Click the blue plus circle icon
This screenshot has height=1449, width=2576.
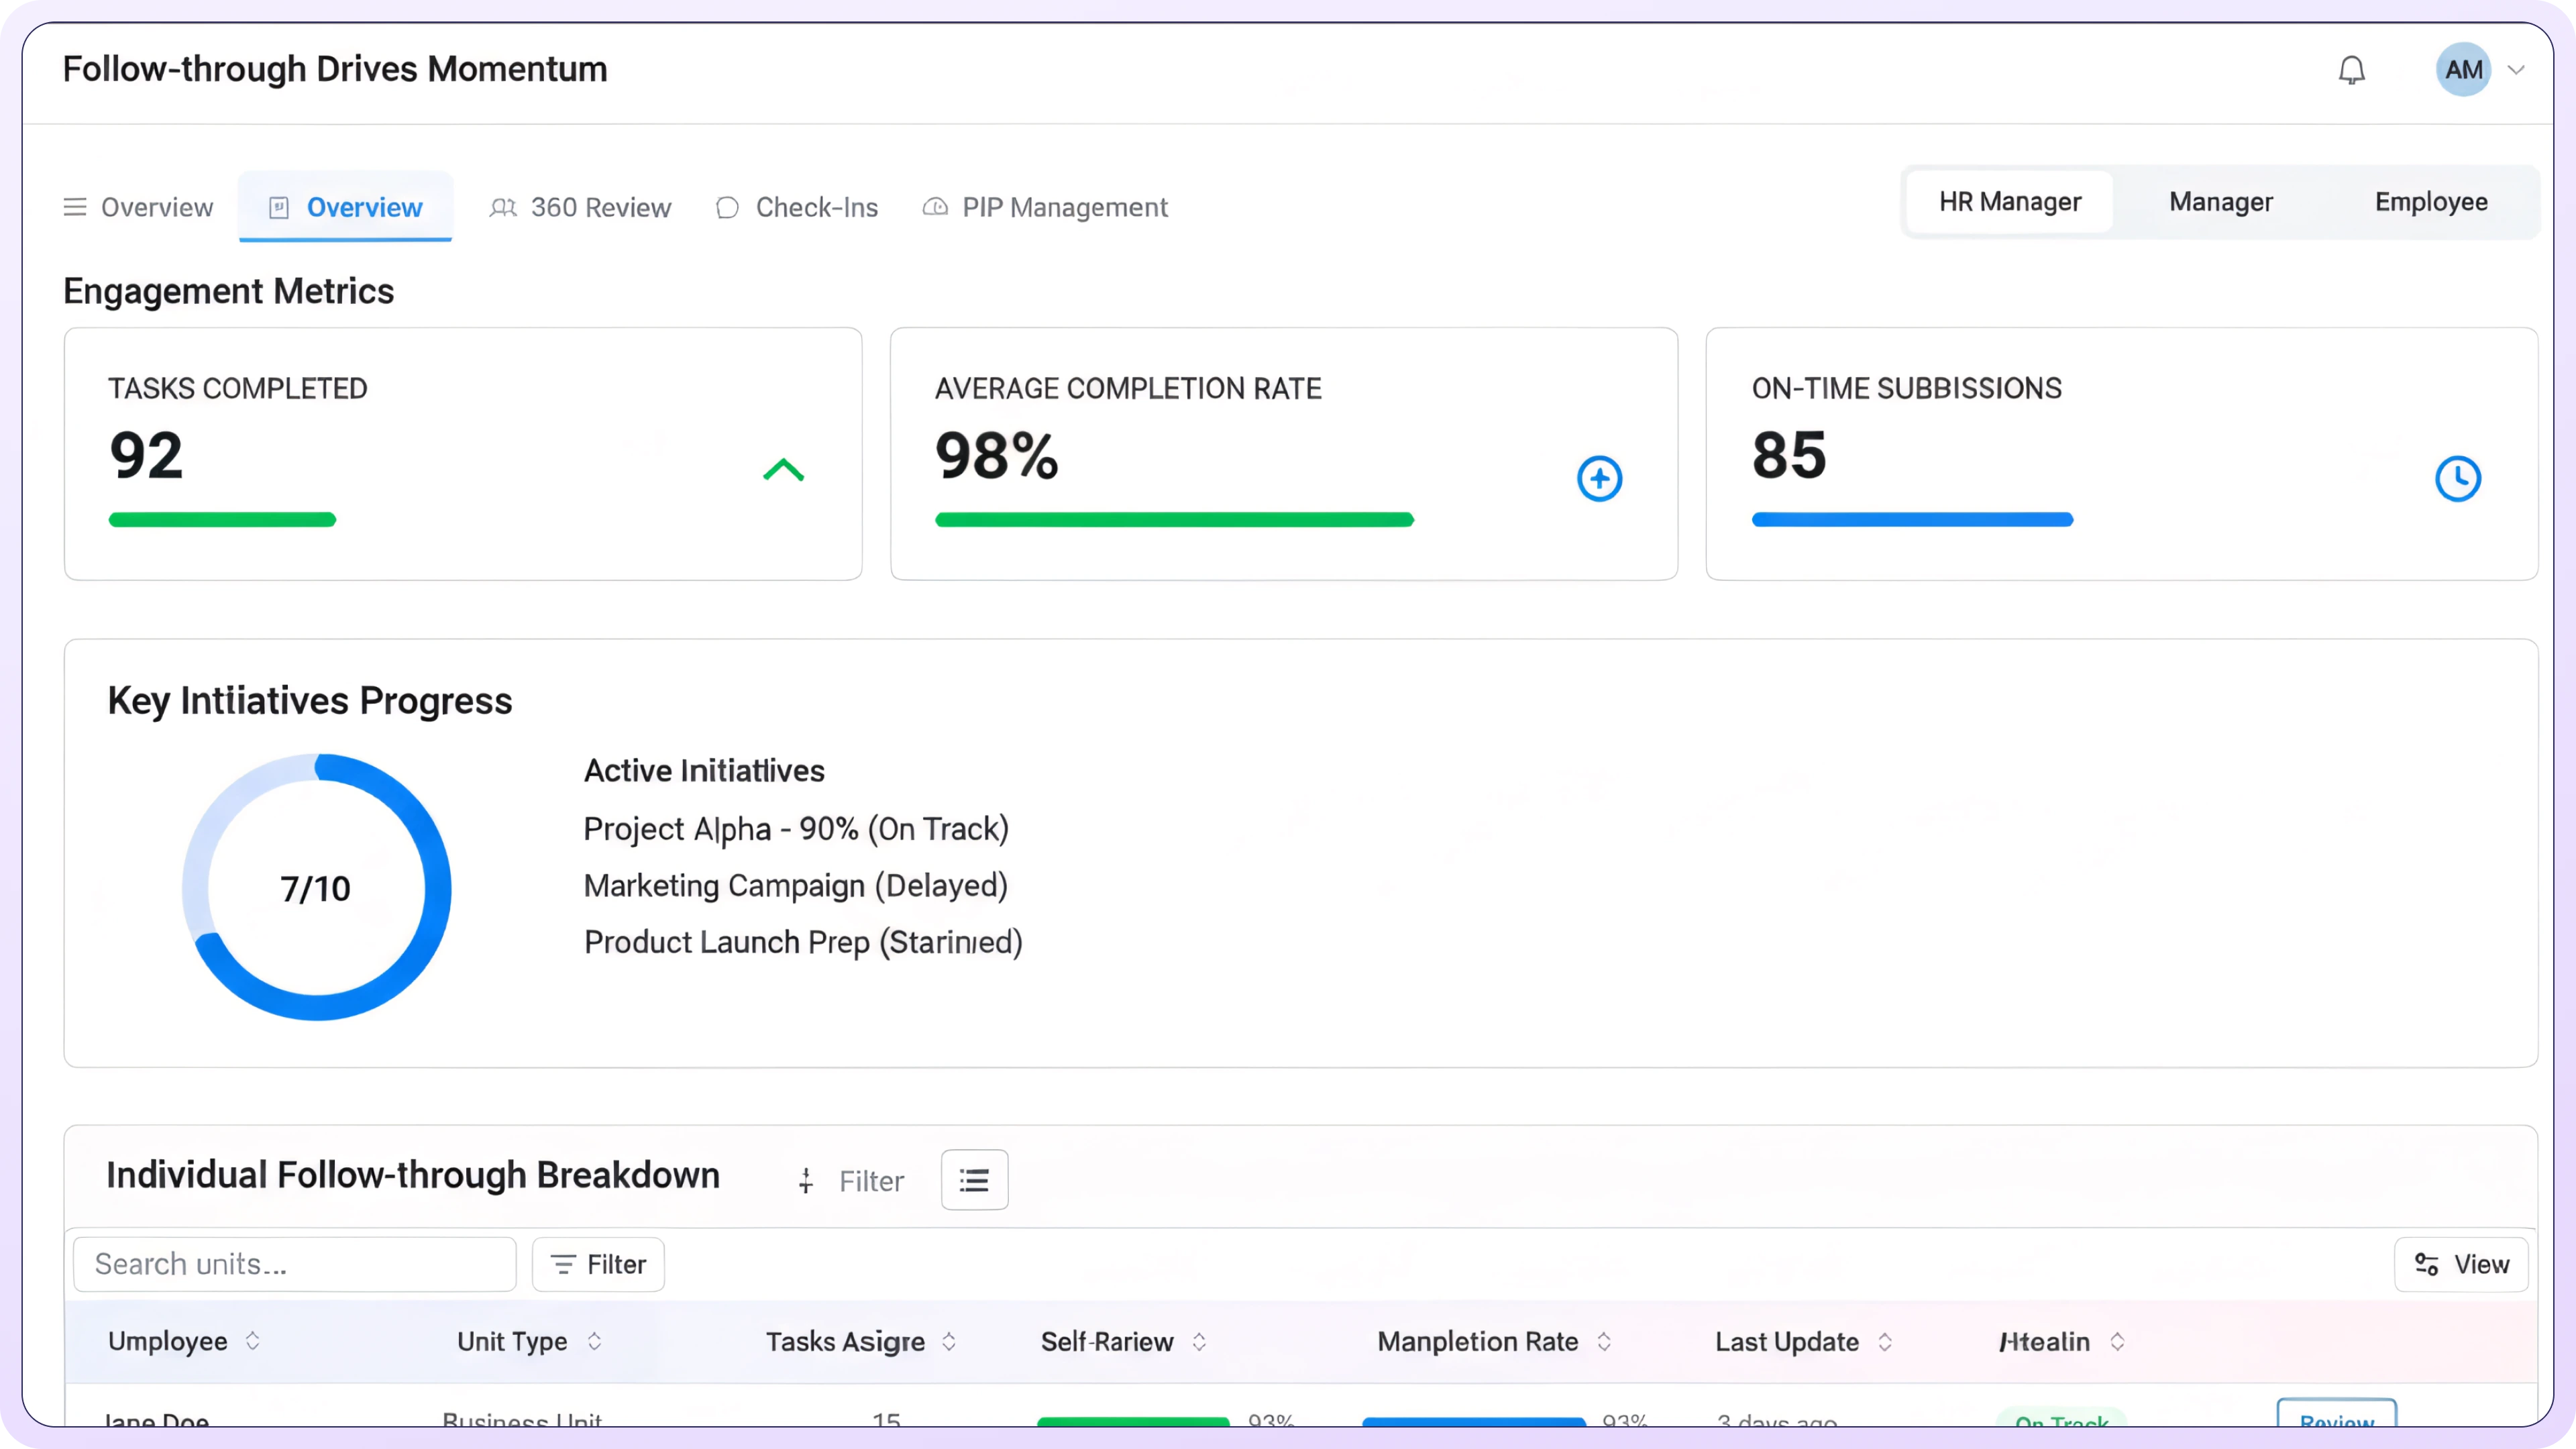pos(1599,479)
